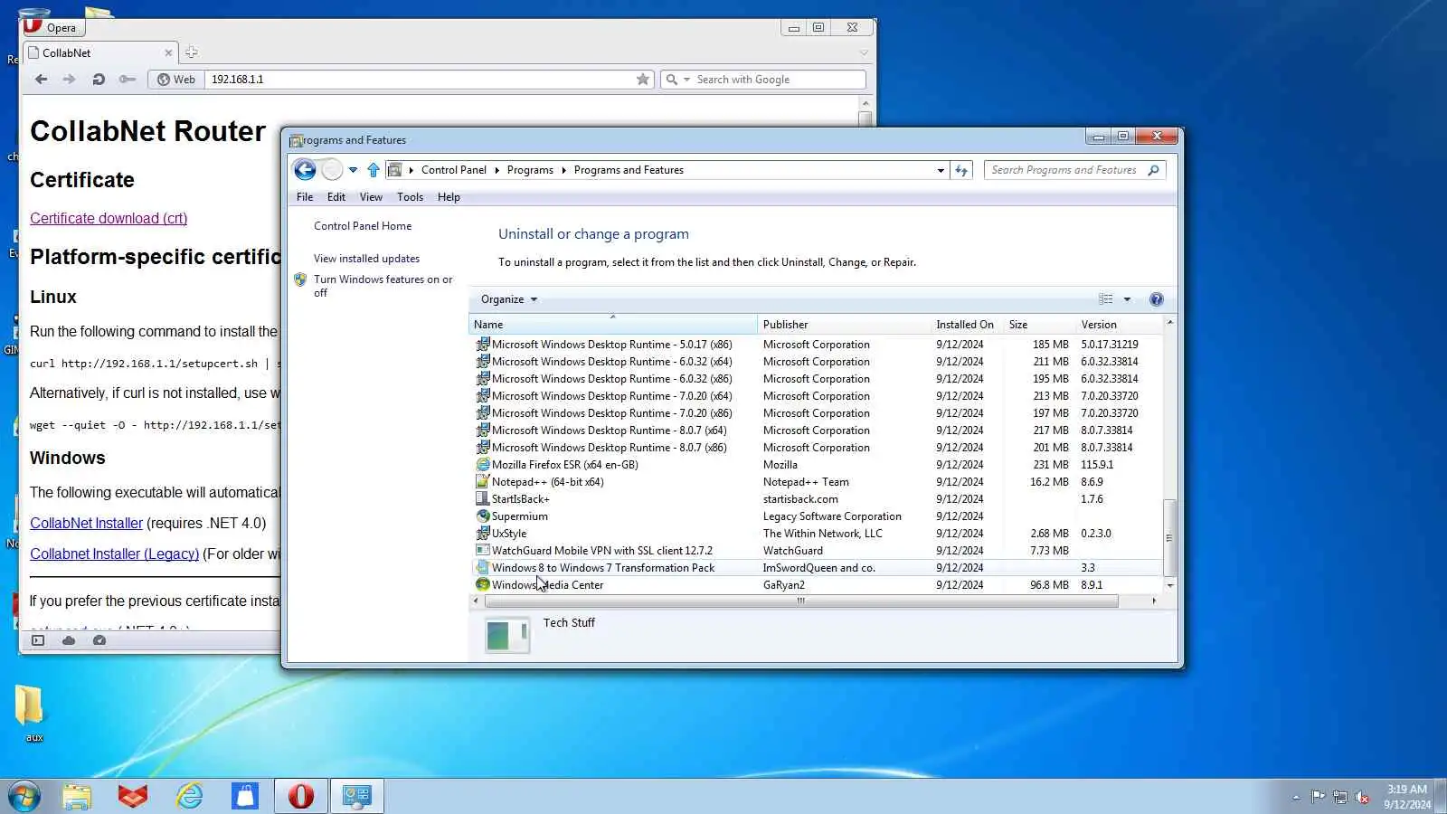1447x814 pixels.
Task: Click program list vertical scrollbar thumb
Action: point(1169,537)
